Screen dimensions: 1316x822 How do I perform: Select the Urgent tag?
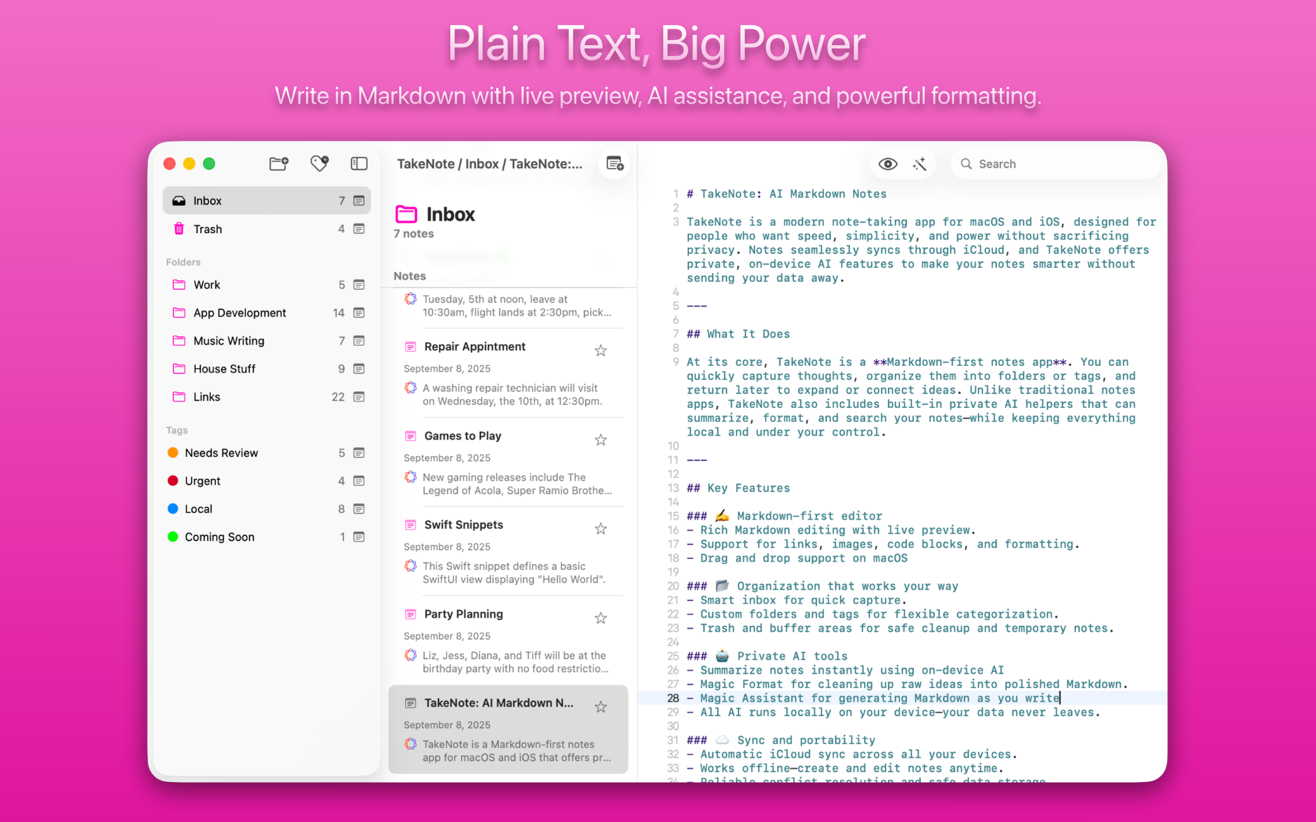tap(266, 480)
